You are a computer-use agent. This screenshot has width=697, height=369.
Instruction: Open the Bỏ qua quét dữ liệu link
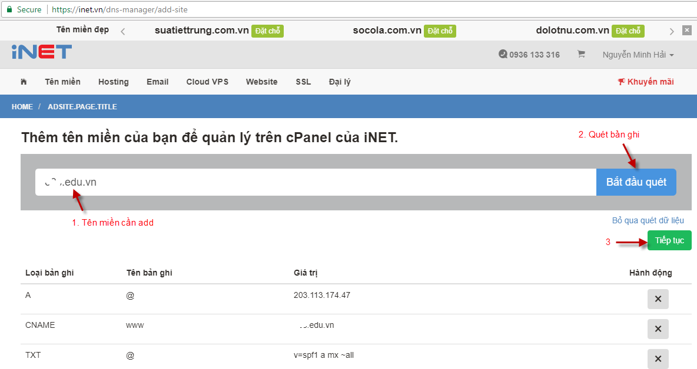point(649,220)
